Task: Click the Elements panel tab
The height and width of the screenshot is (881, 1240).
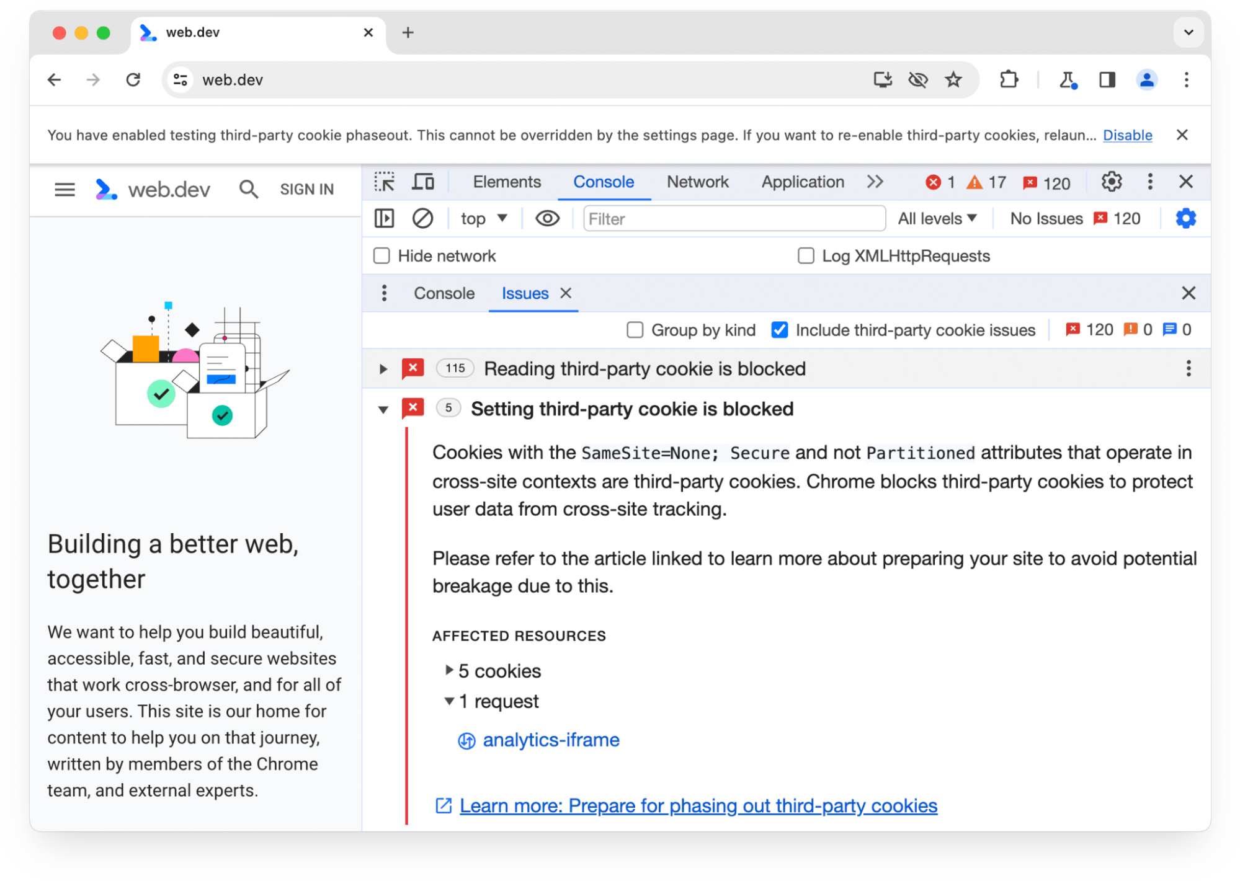Action: 506,182
